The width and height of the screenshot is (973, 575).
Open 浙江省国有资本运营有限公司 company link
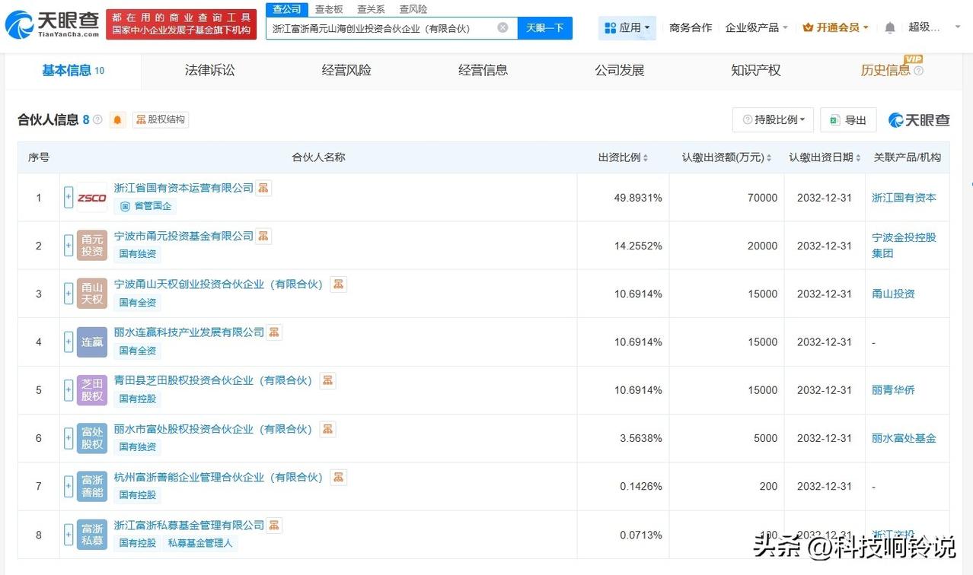pyautogui.click(x=183, y=188)
